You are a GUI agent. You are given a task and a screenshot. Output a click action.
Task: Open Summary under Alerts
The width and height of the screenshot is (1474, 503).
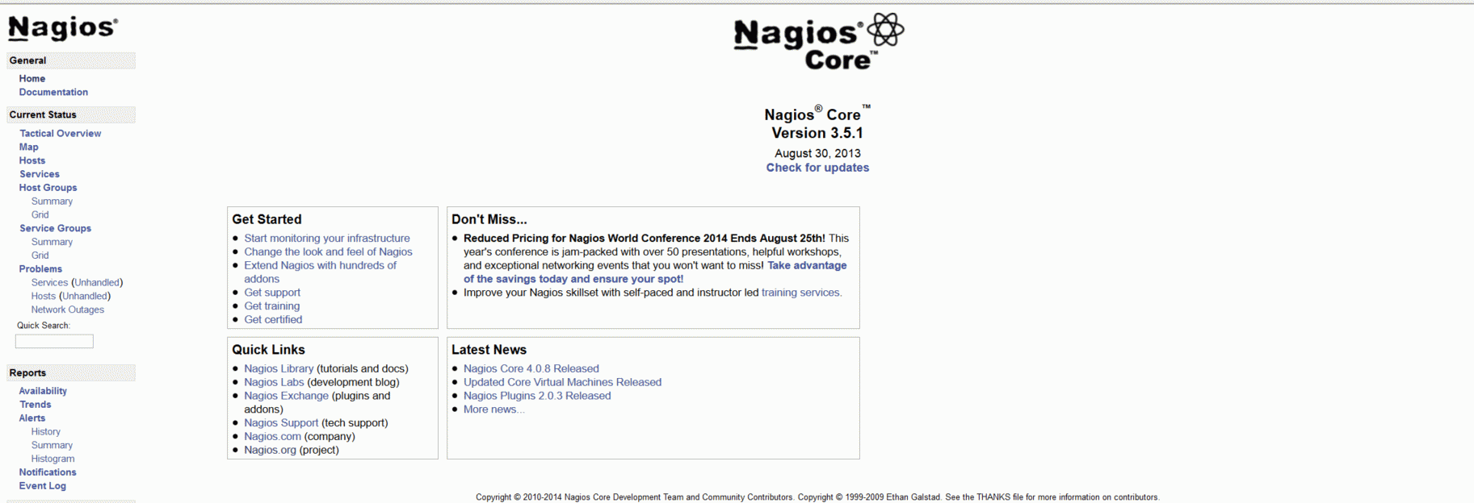pos(52,445)
